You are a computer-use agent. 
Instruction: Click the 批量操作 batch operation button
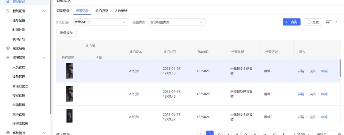coord(66,33)
